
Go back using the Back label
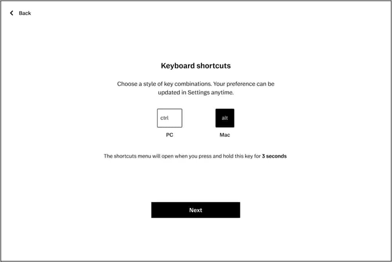[x=25, y=13]
